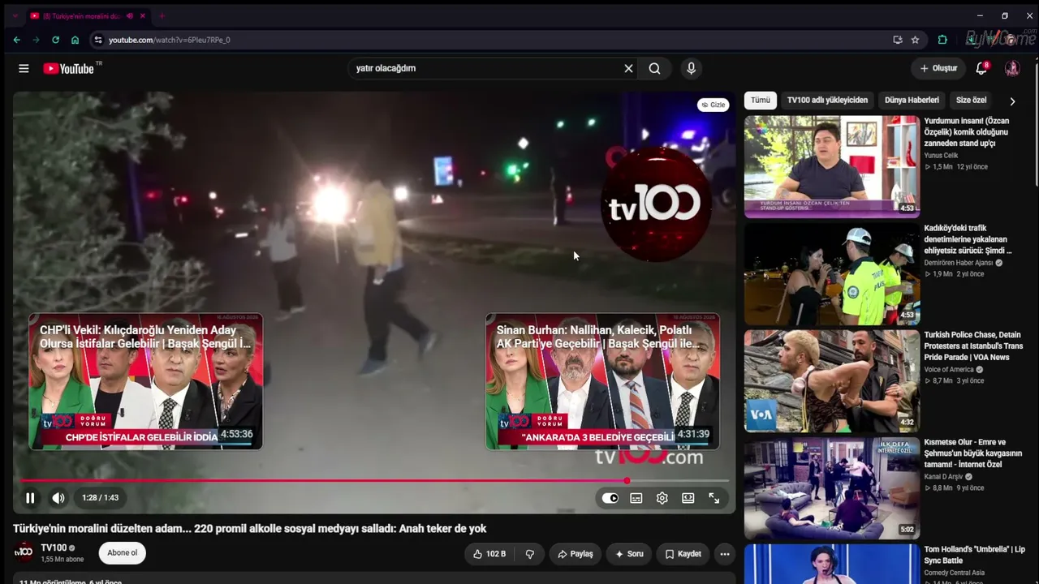Dislike the video with the thumbs-down icon
1039x584 pixels.
click(x=530, y=554)
